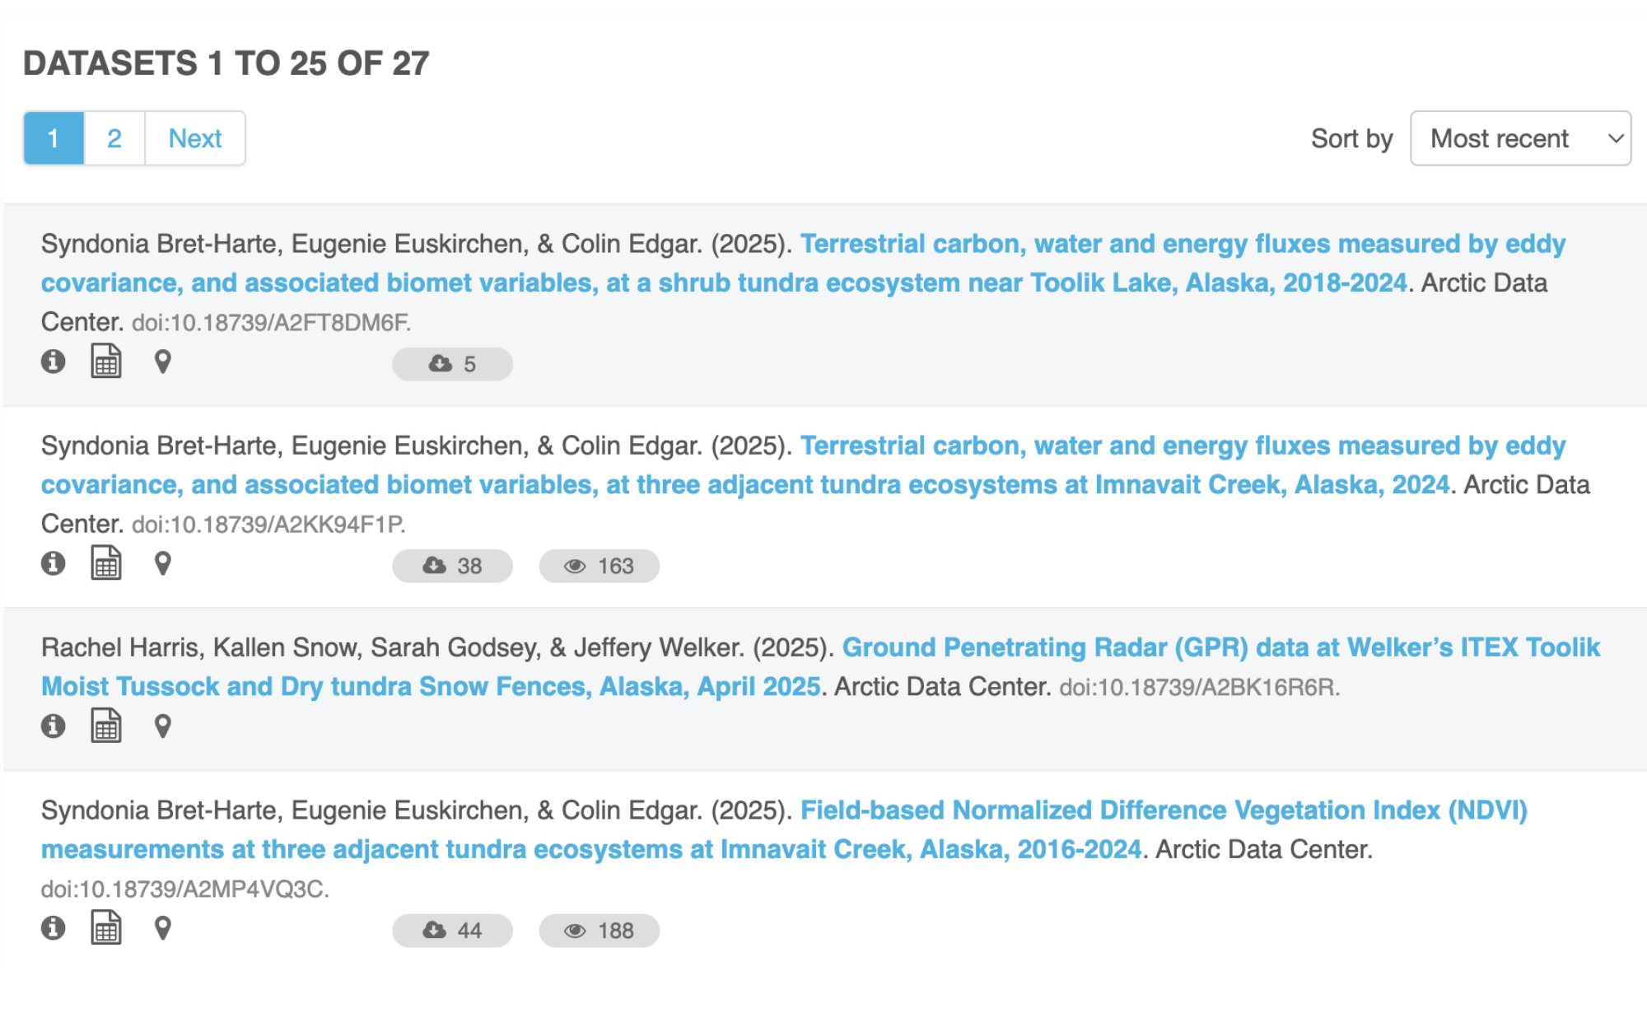Click the 5 downloads badge
The height and width of the screenshot is (1018, 1647).
(452, 364)
